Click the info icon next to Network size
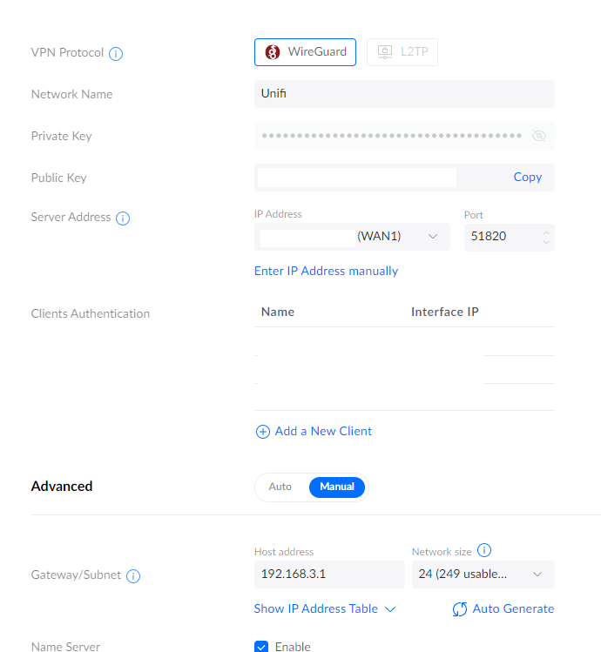Viewport: 601px width, 652px height. point(485,550)
